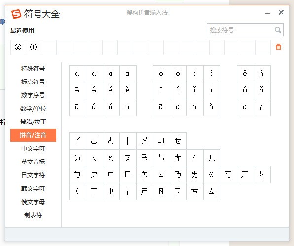The width and height of the screenshot is (294, 246).
Task: Insert pinyin symbol é
Action: coord(94,90)
